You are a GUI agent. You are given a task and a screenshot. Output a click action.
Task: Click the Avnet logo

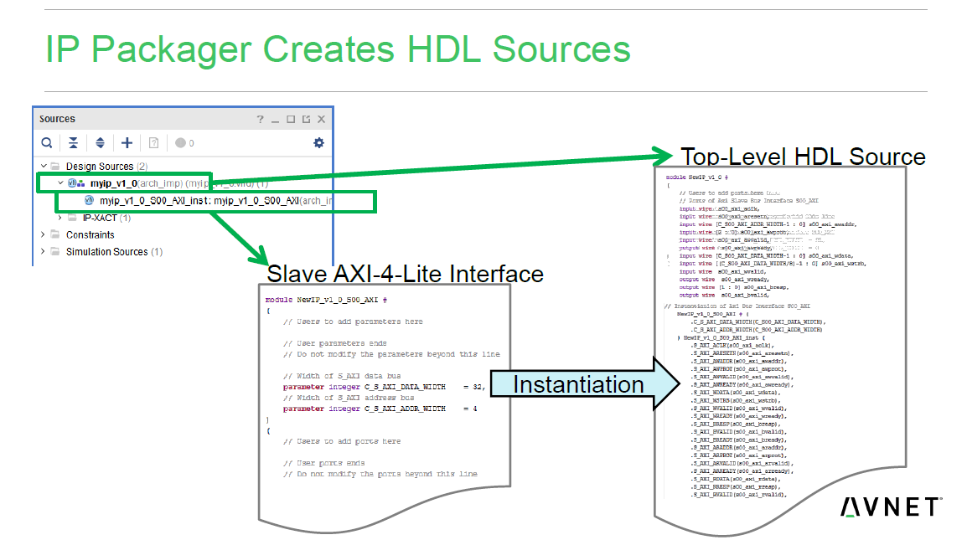click(891, 507)
